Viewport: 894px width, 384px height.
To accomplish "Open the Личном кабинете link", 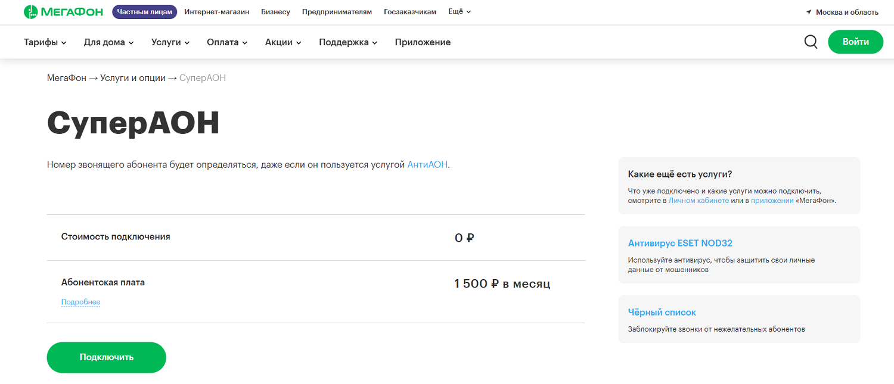I will [x=699, y=201].
